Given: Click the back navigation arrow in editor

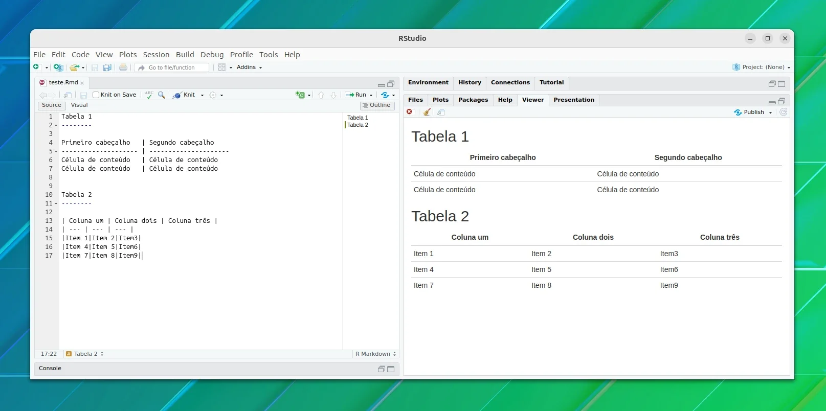Looking at the screenshot, I should tap(43, 95).
